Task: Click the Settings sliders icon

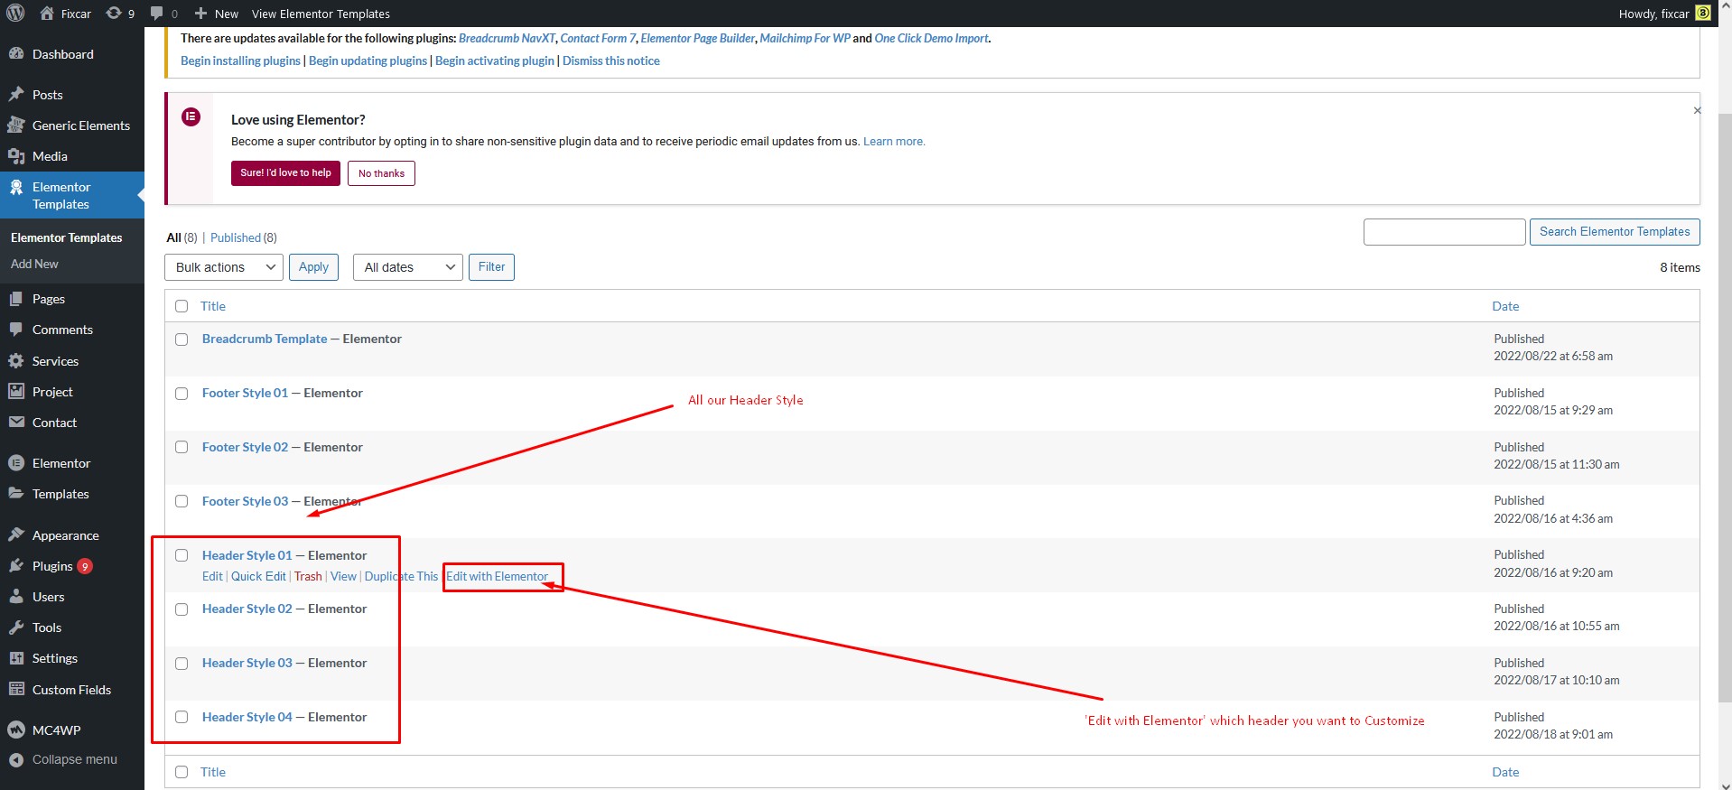Action: 16,658
